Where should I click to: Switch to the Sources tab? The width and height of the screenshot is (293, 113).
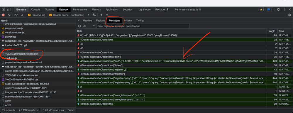pos(50,9)
